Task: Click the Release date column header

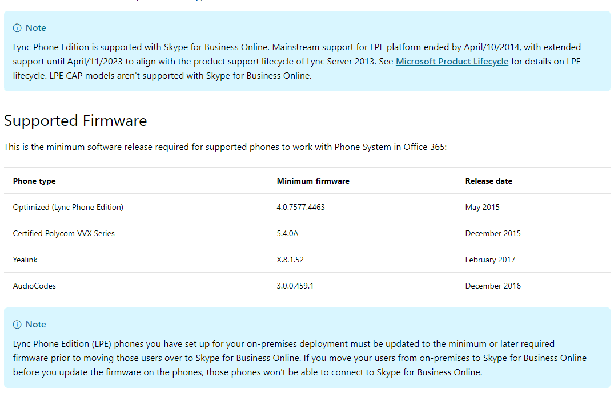Action: 488,181
